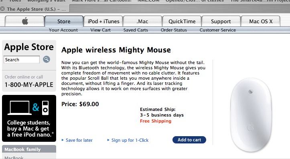Open the Mighty Mouse product image
The width and height of the screenshot is (290, 159).
(x=251, y=115)
